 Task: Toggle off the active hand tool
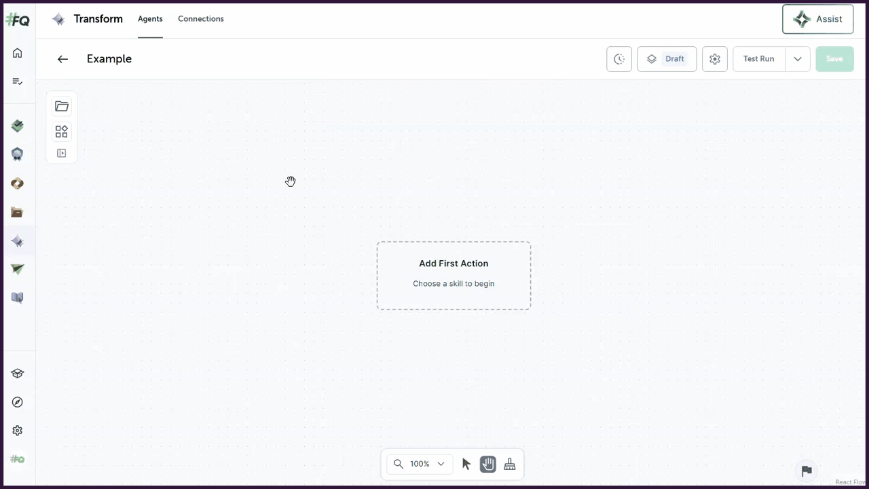tap(488, 464)
